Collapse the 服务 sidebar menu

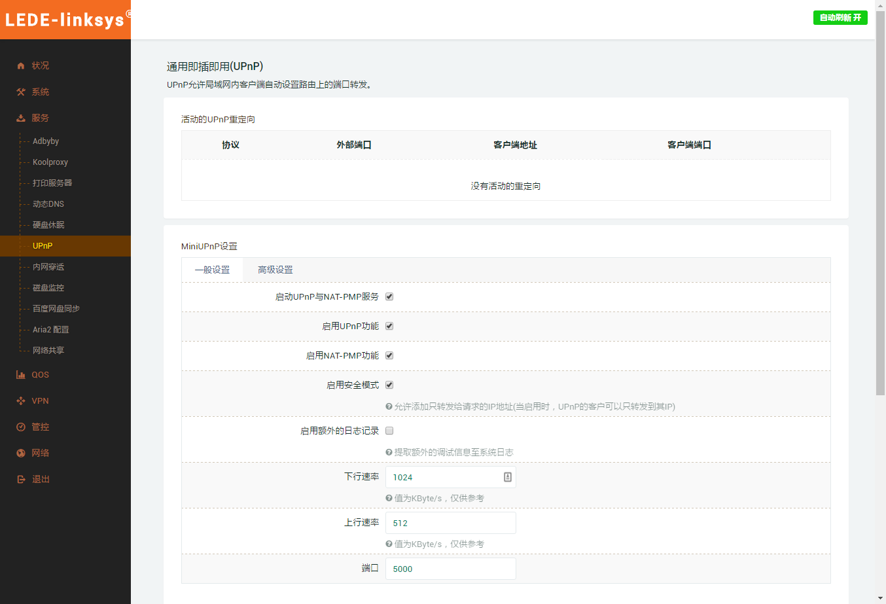click(40, 118)
